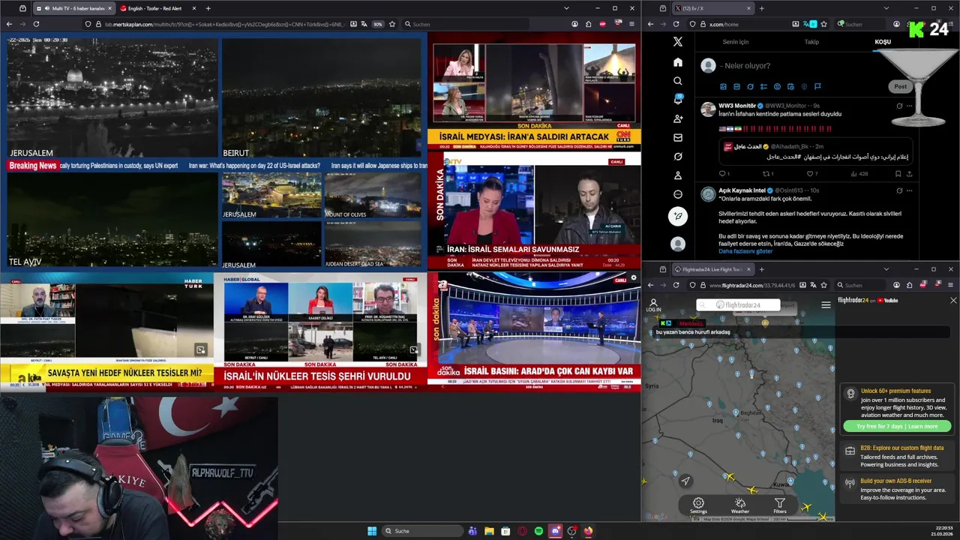Reply to the WW3 Monitör post
This screenshot has height=540, width=960.
tap(724, 174)
